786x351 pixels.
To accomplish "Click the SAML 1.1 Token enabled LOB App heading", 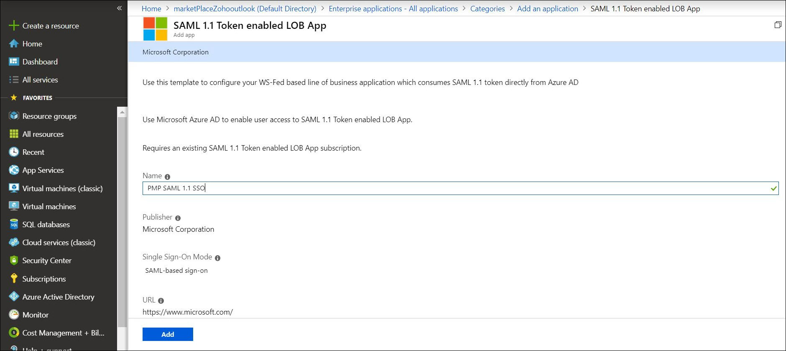I will pyautogui.click(x=250, y=26).
